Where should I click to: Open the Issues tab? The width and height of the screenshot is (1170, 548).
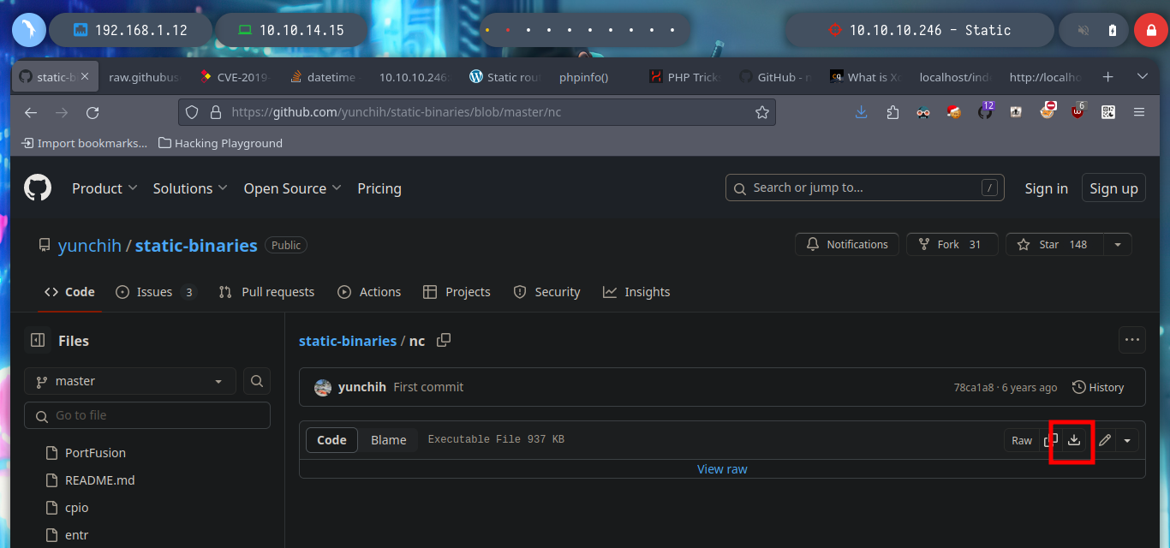point(156,292)
